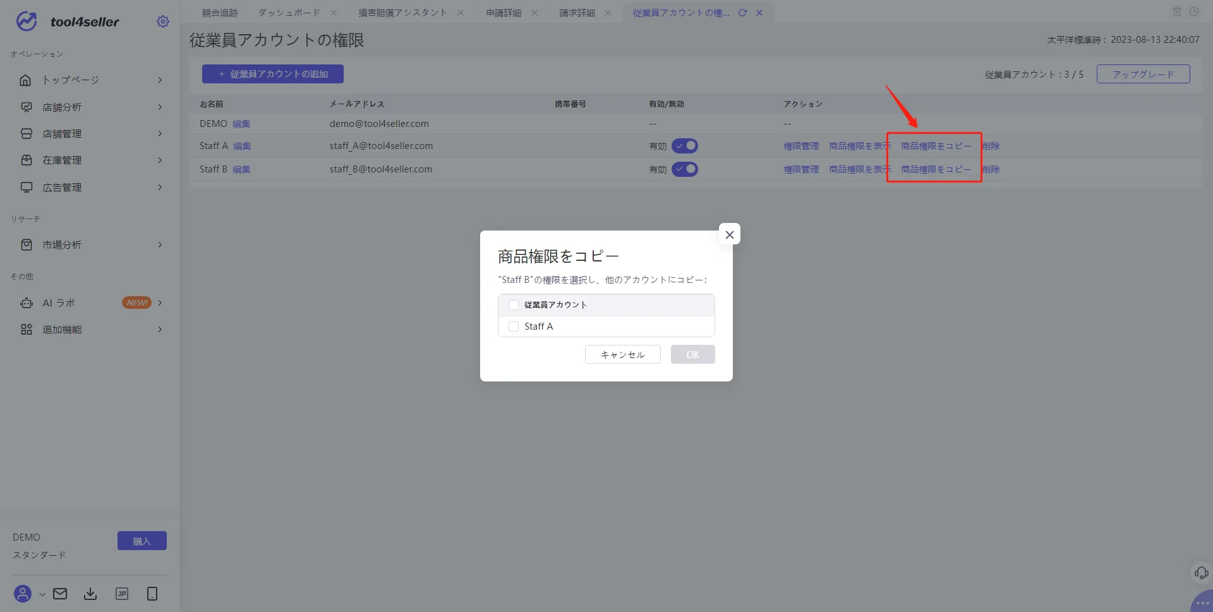This screenshot has height=612, width=1213.
Task: Open the headset support icon
Action: [x=1201, y=573]
